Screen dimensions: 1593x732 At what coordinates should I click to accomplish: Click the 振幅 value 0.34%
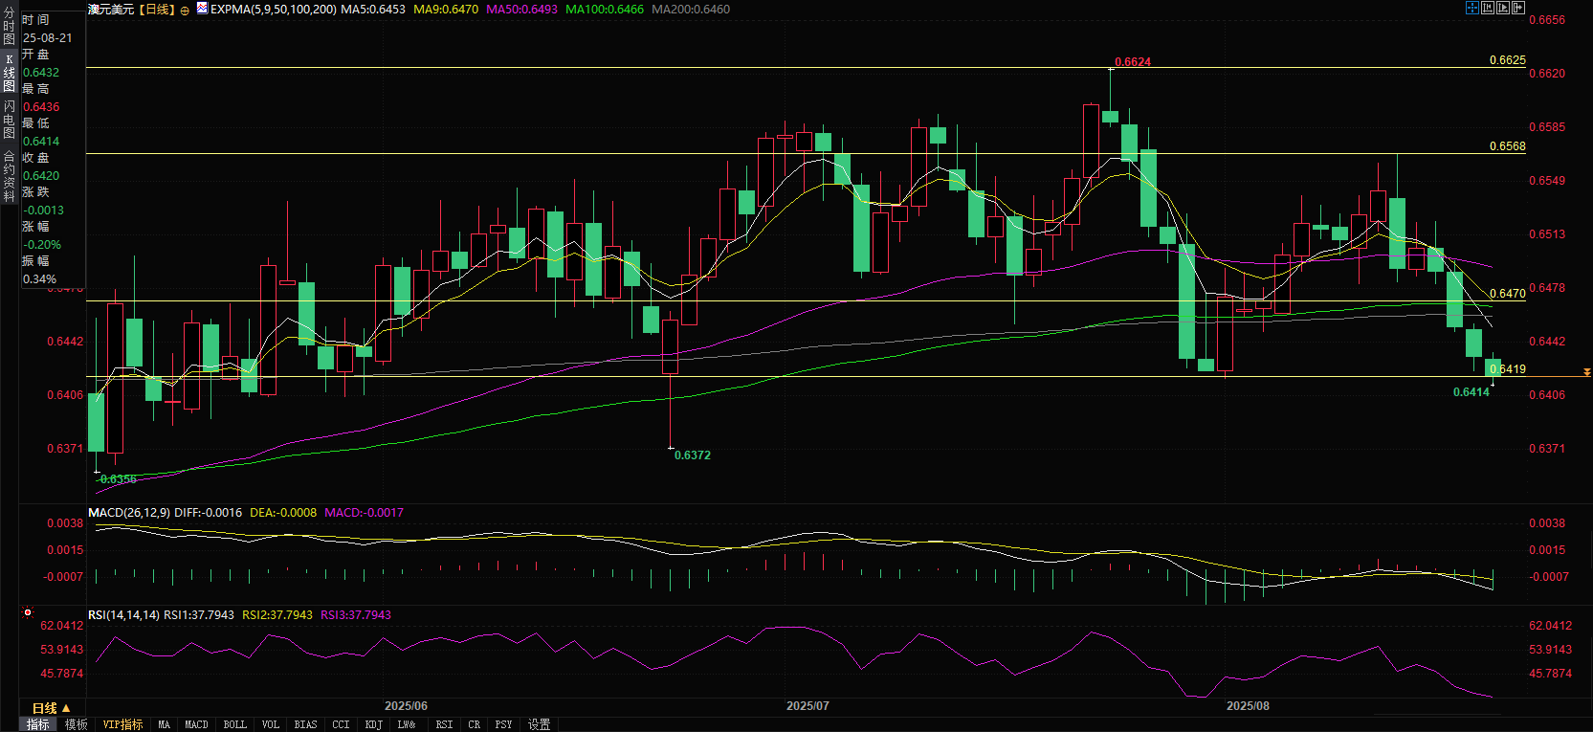point(39,278)
